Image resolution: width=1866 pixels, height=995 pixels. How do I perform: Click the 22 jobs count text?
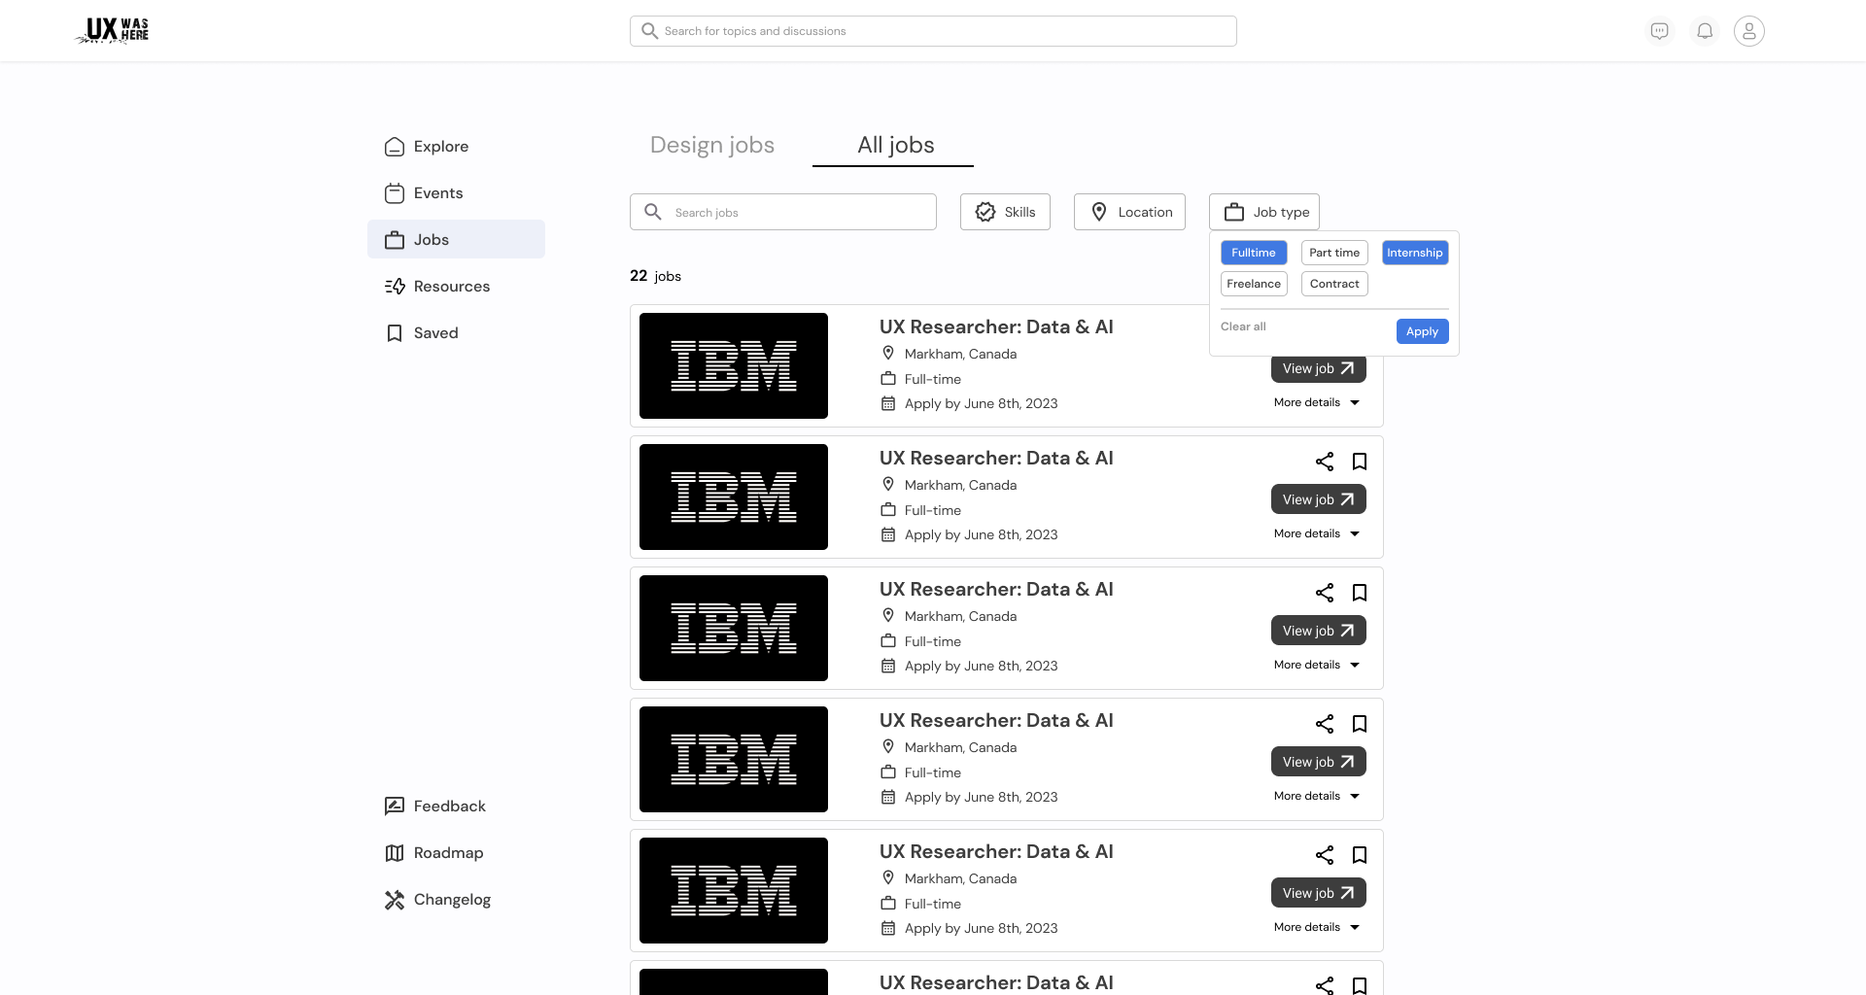(x=655, y=276)
